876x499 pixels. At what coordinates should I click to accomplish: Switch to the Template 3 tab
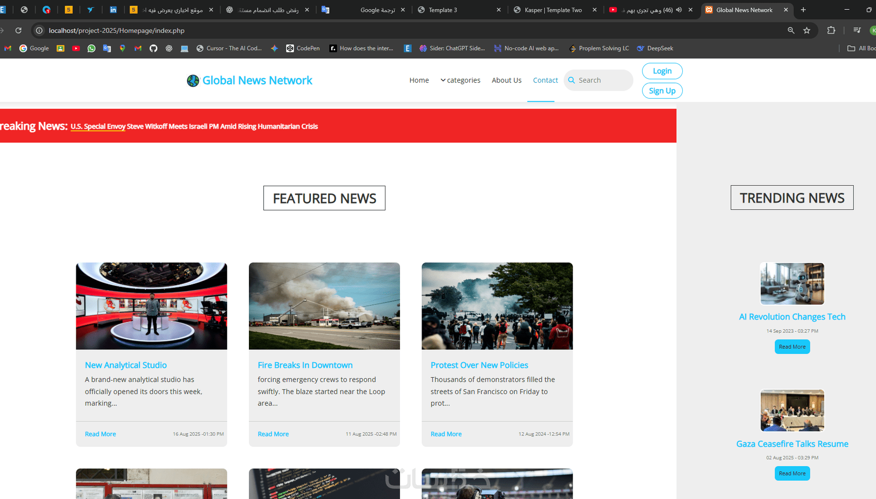460,10
